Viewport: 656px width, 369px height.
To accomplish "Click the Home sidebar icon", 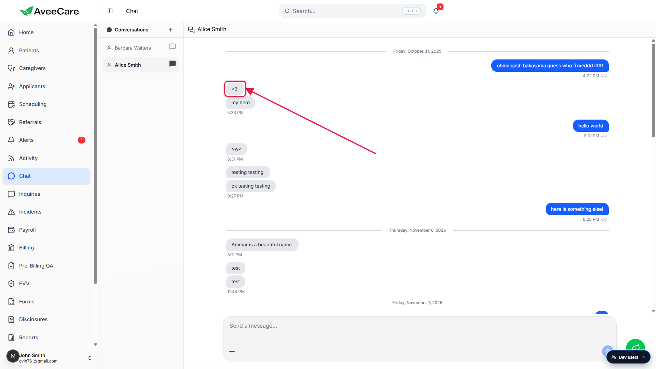I will [11, 32].
